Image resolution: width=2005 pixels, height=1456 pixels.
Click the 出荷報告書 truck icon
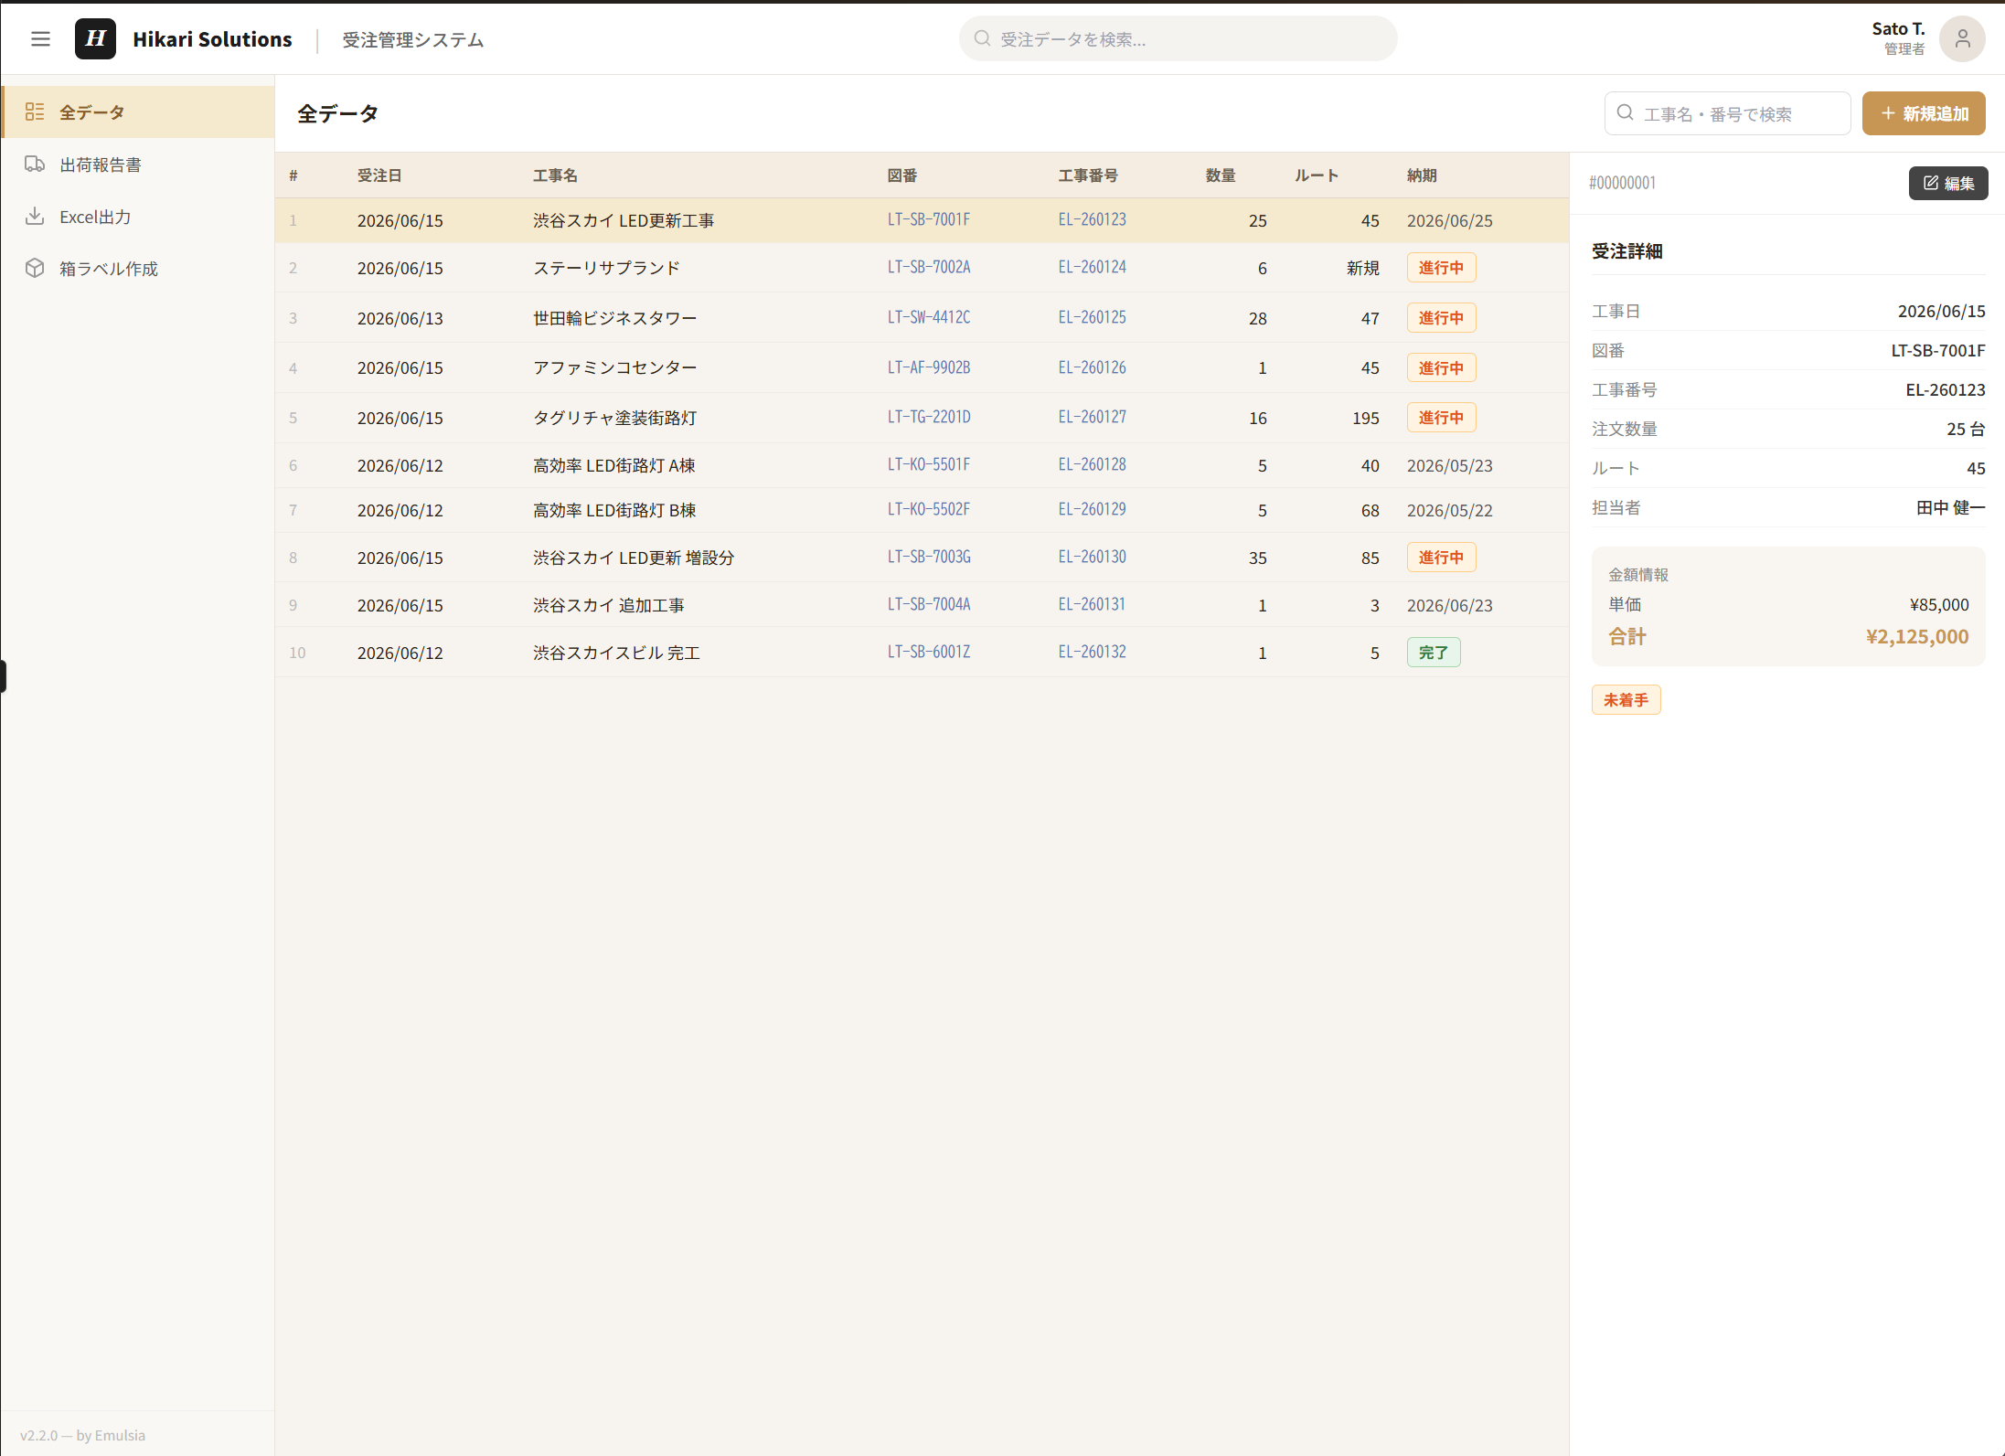pos(35,165)
